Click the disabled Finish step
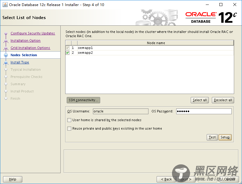Screen dimensions: 242x184 point(15,98)
